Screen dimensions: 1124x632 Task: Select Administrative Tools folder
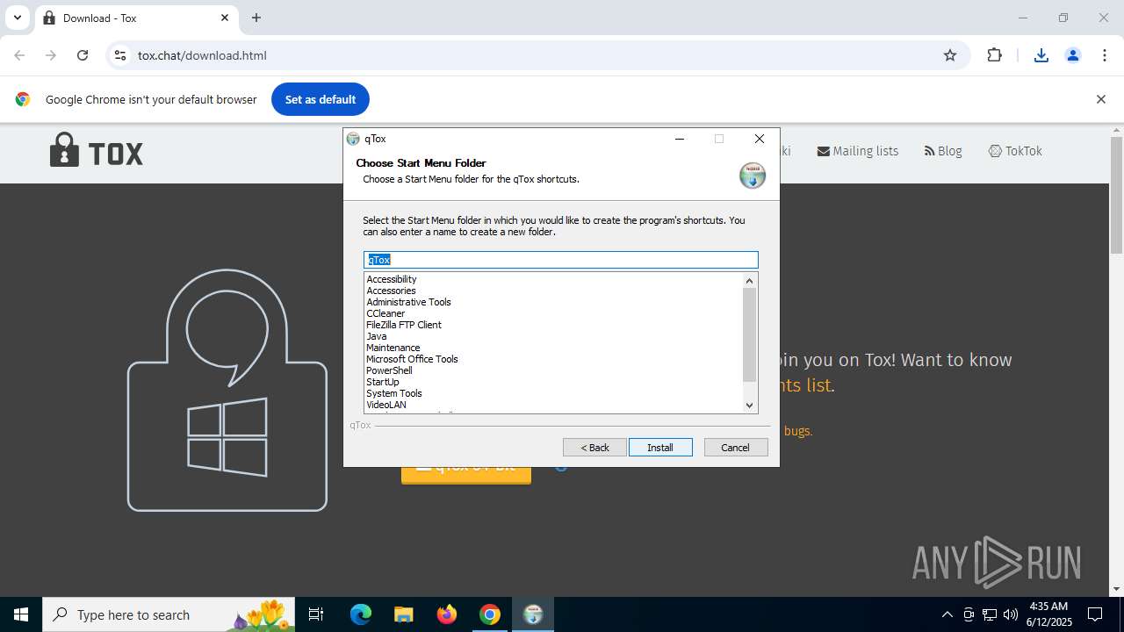tap(408, 302)
